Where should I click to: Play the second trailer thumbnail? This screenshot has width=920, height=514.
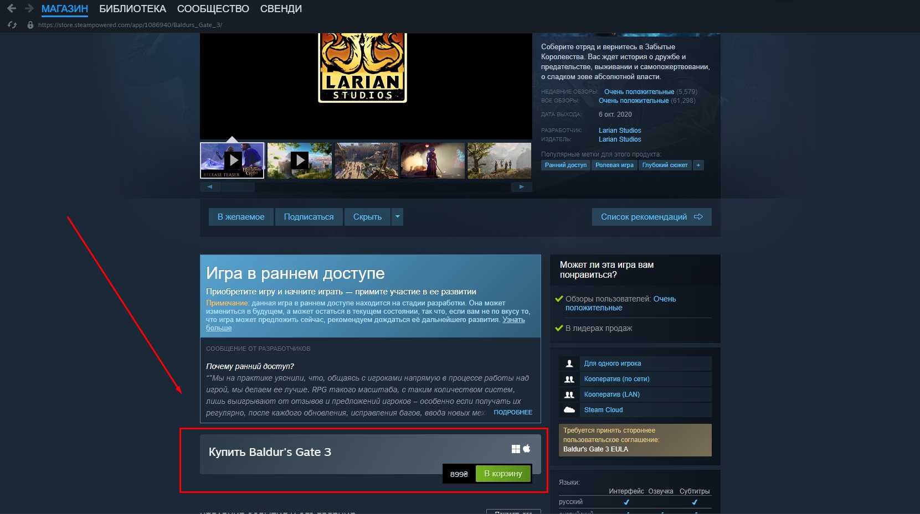[300, 160]
